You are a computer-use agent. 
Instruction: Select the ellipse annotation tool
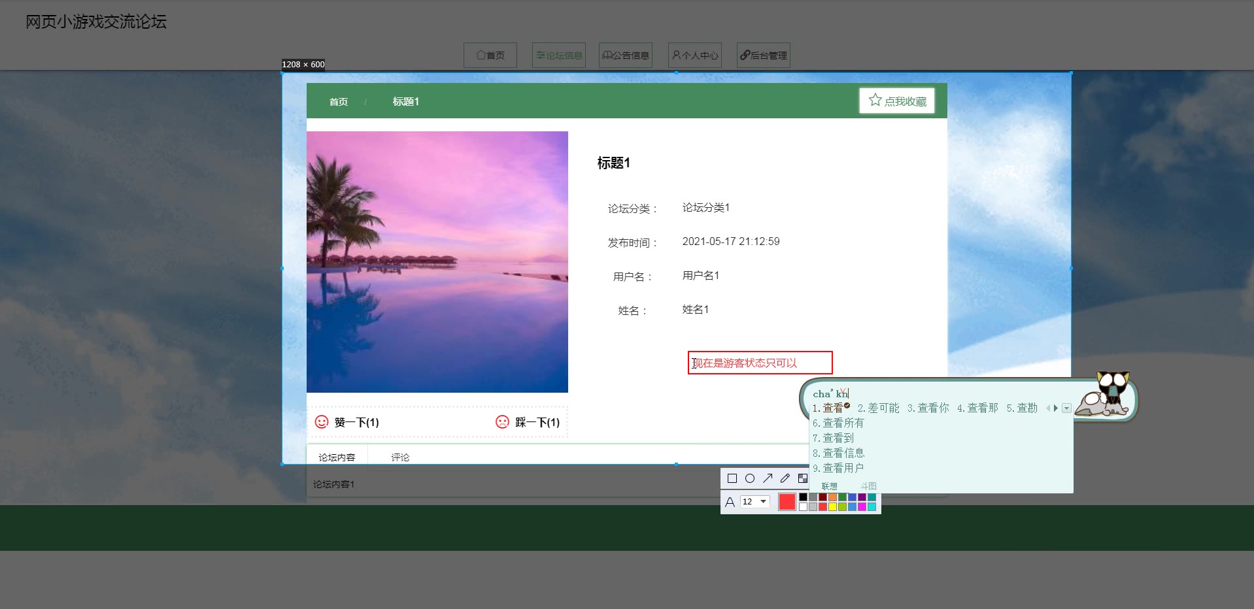(x=750, y=478)
